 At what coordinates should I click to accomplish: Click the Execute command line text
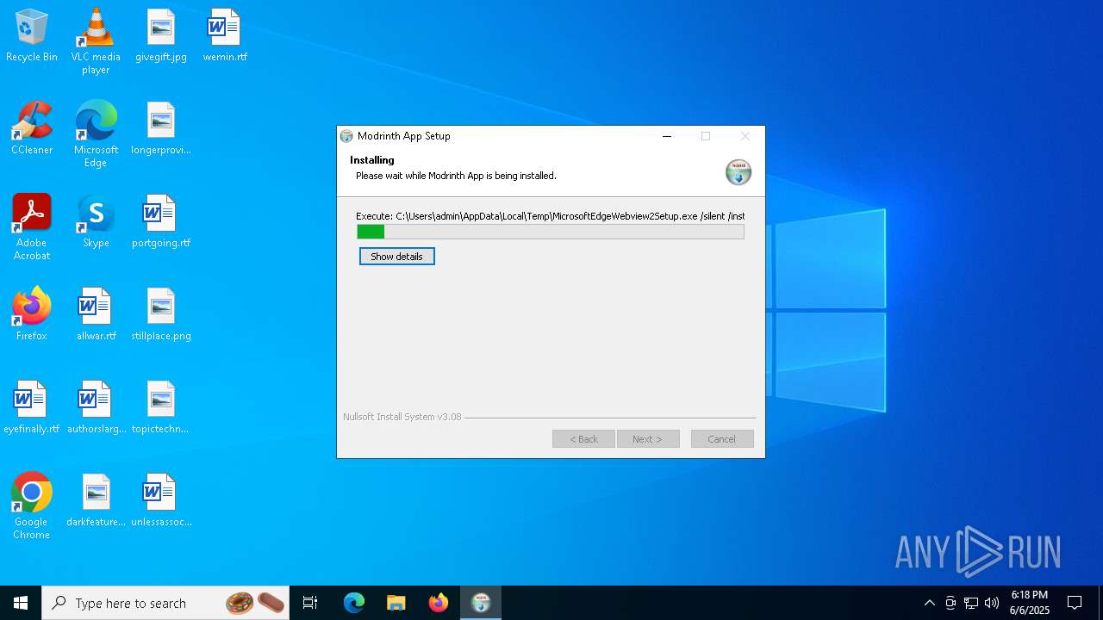click(x=550, y=216)
